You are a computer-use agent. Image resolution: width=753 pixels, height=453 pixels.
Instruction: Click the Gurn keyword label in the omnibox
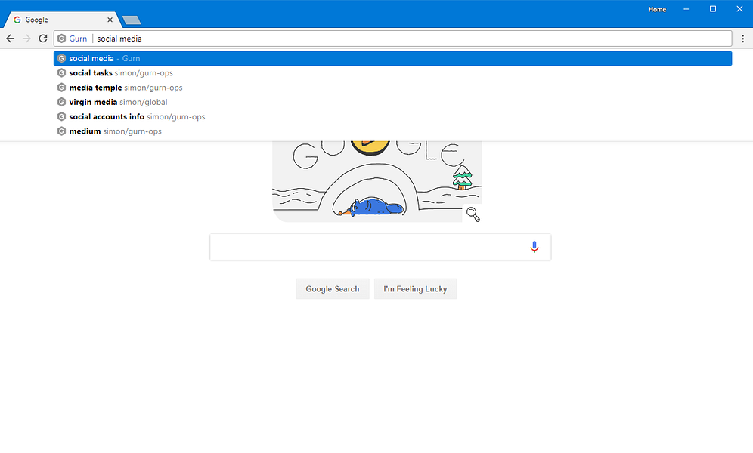click(78, 39)
